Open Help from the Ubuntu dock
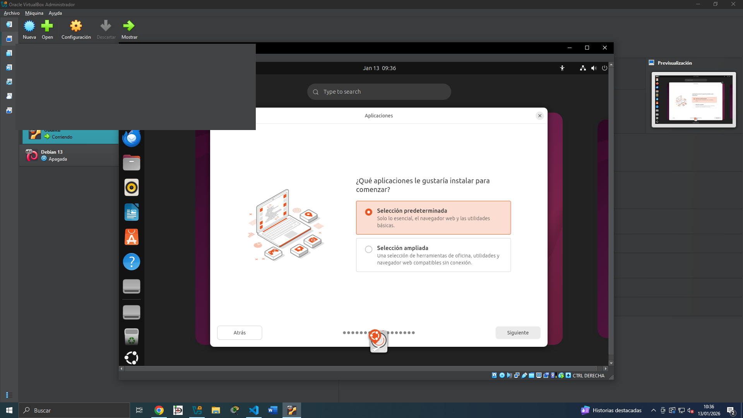743x418 pixels. tap(132, 262)
